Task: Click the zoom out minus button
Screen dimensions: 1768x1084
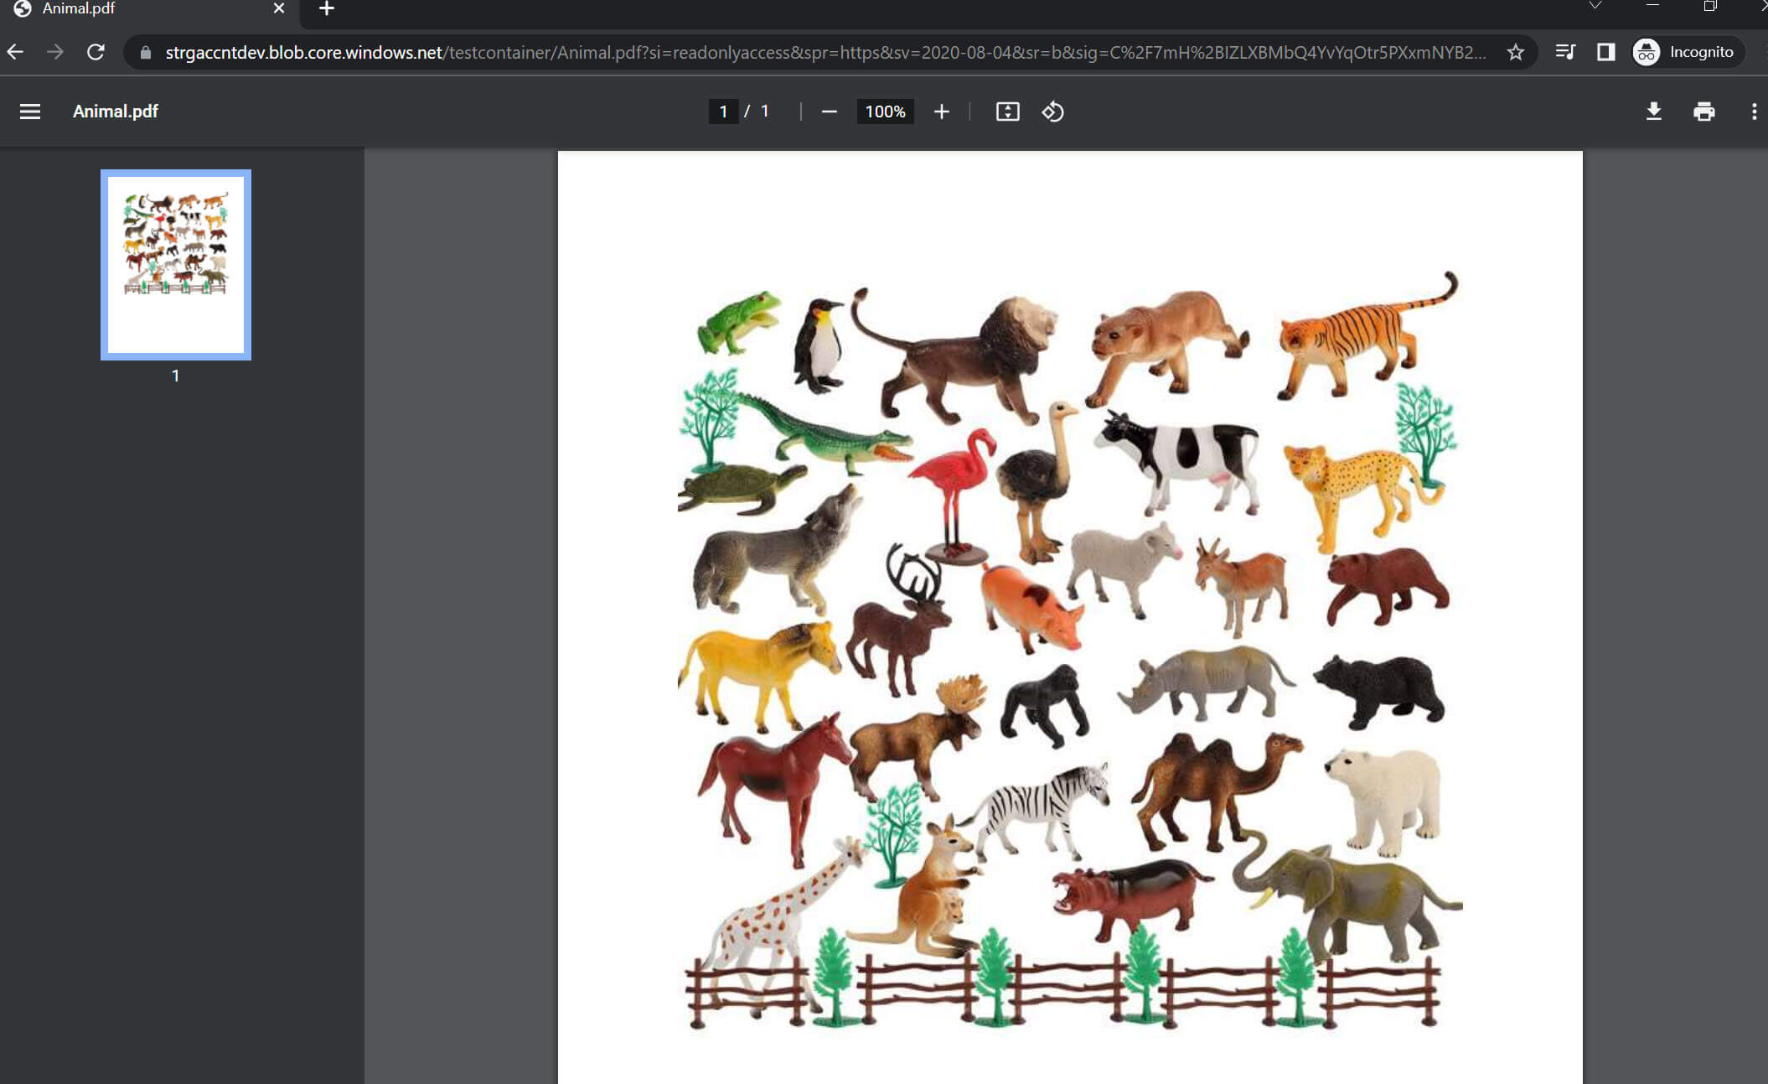Action: pyautogui.click(x=829, y=112)
